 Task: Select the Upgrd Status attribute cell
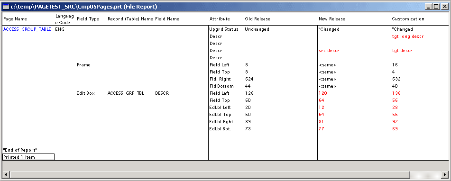coord(224,29)
